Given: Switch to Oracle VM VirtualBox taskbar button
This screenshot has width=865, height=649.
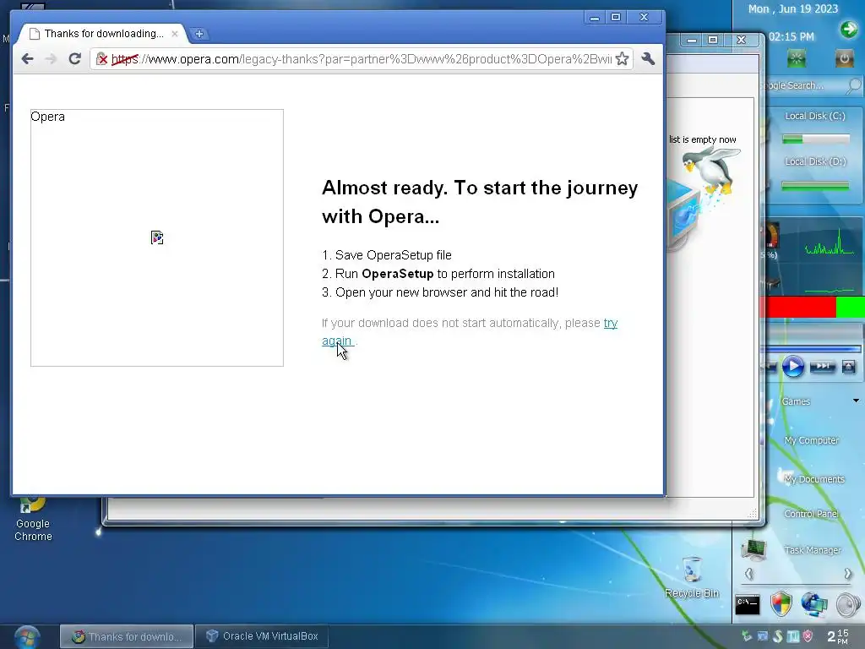Looking at the screenshot, I should point(262,636).
